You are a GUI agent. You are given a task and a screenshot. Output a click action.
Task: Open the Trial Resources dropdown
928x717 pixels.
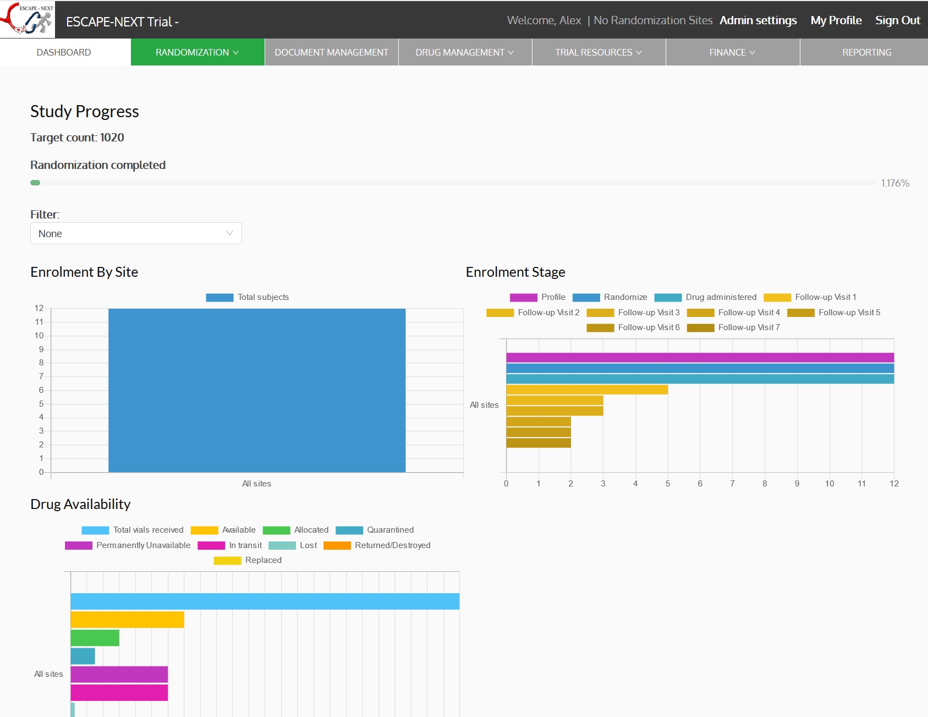598,52
